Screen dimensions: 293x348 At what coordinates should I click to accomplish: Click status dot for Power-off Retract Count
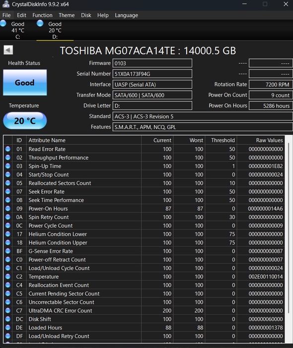tap(8, 260)
